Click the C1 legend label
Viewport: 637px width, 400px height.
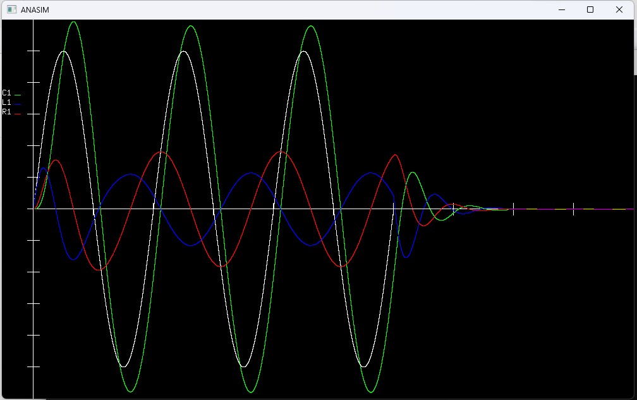pyautogui.click(x=6, y=93)
